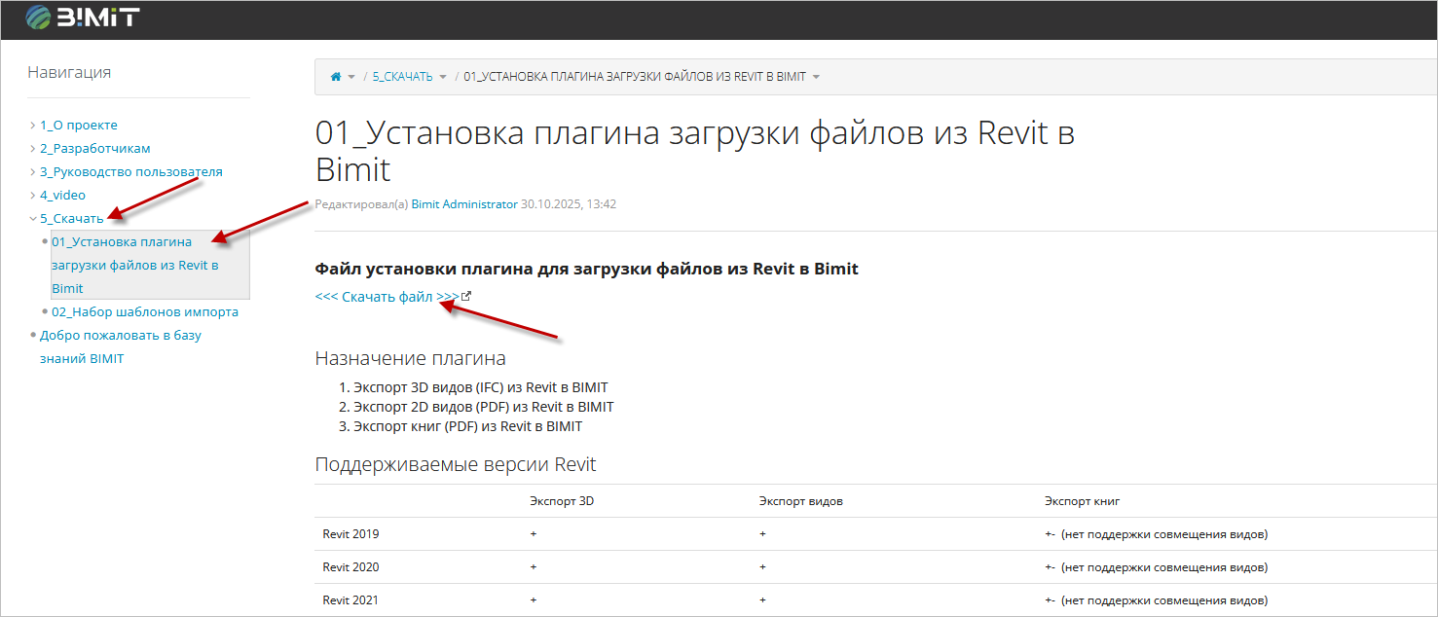Open the 3_Руководство пользователя navigation item
Image resolution: width=1438 pixels, height=617 pixels.
click(130, 172)
